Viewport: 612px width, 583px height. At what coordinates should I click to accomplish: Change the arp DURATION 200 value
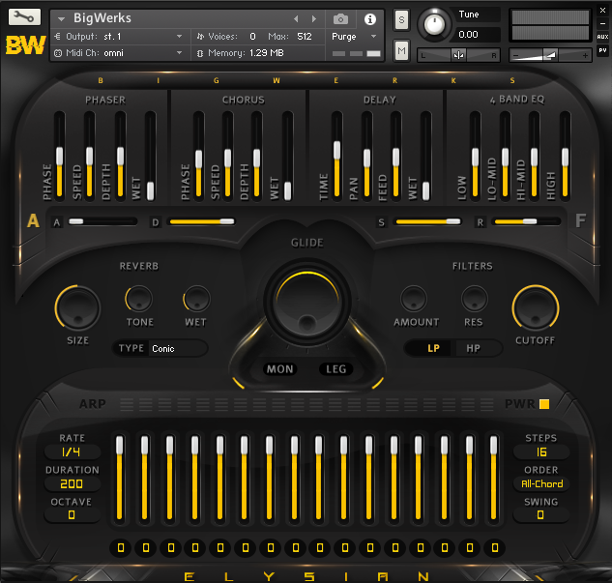click(x=72, y=483)
